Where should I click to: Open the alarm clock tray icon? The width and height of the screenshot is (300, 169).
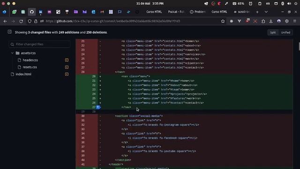250,3
